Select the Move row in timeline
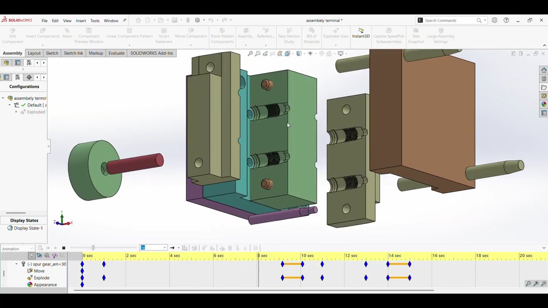 point(36,271)
